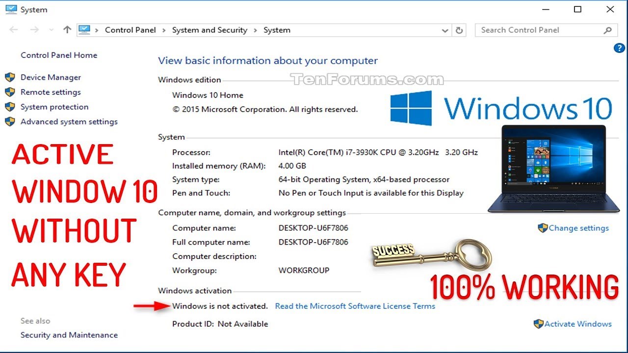The image size is (628, 353).
Task: Click the computer icon in address bar
Action: pyautogui.click(x=85, y=30)
